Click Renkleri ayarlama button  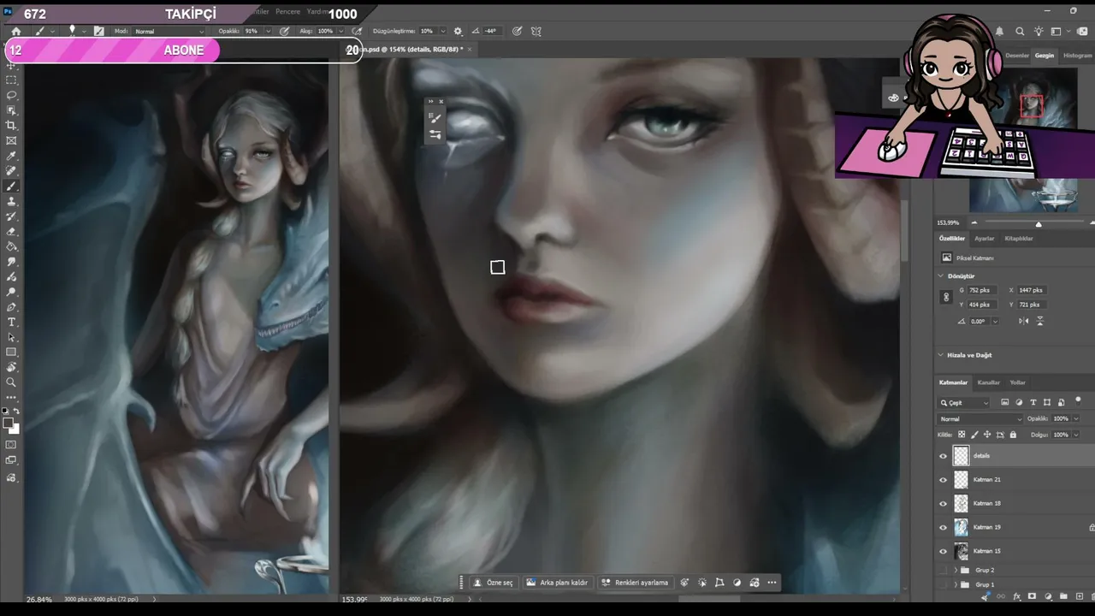635,583
